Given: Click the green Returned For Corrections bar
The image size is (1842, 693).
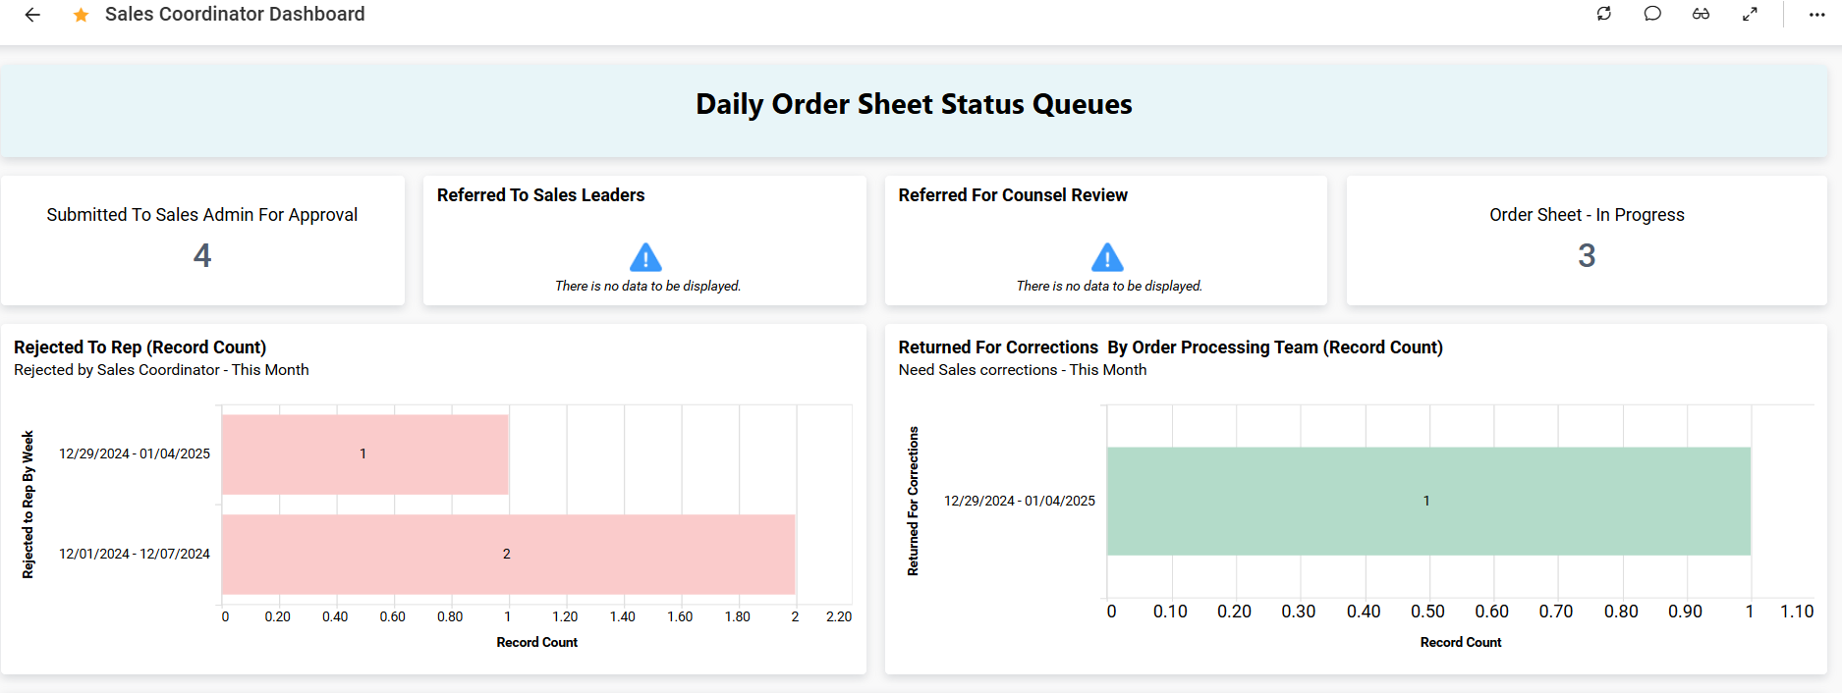Looking at the screenshot, I should click(1427, 502).
